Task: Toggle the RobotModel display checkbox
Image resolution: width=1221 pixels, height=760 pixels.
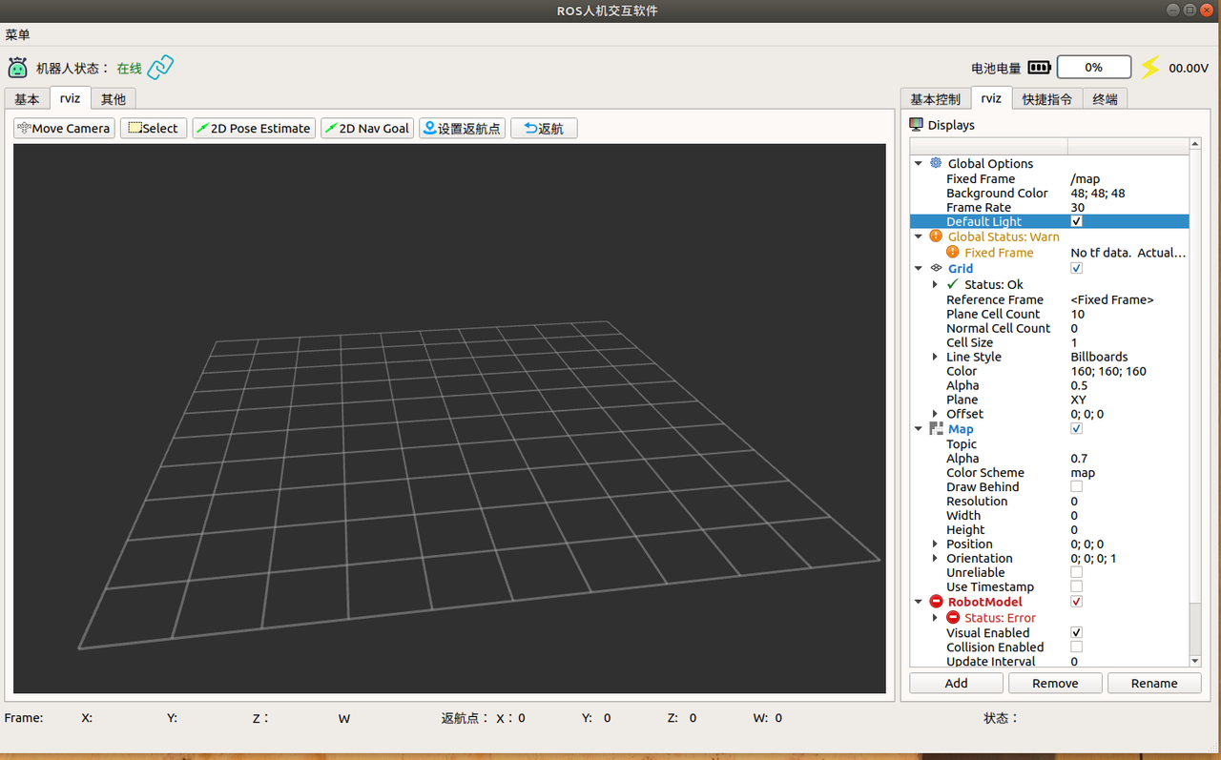Action: (x=1077, y=602)
